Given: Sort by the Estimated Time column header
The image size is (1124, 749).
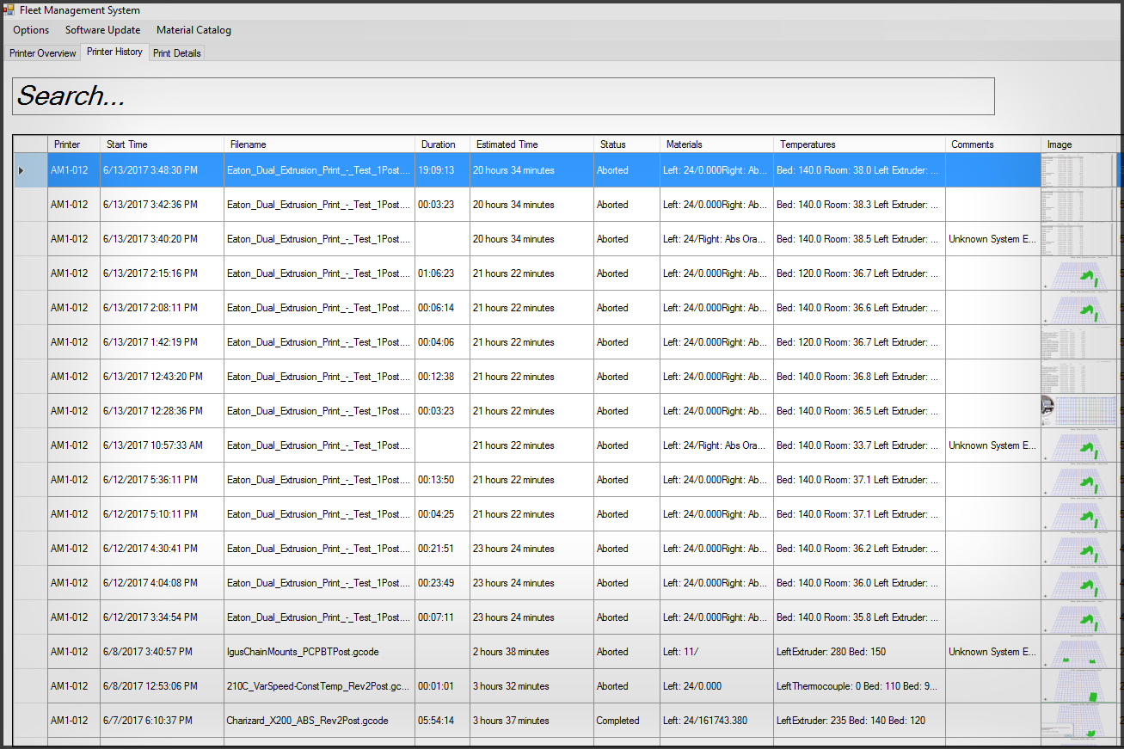Looking at the screenshot, I should point(531,144).
